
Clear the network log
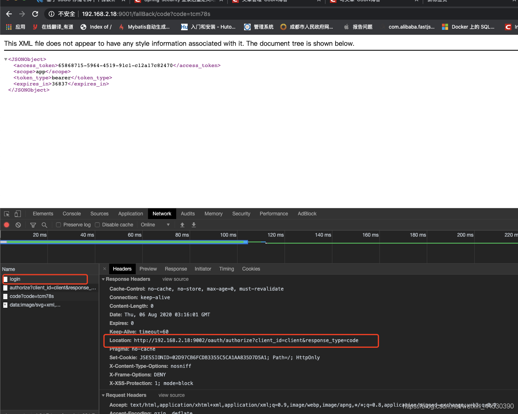18,225
